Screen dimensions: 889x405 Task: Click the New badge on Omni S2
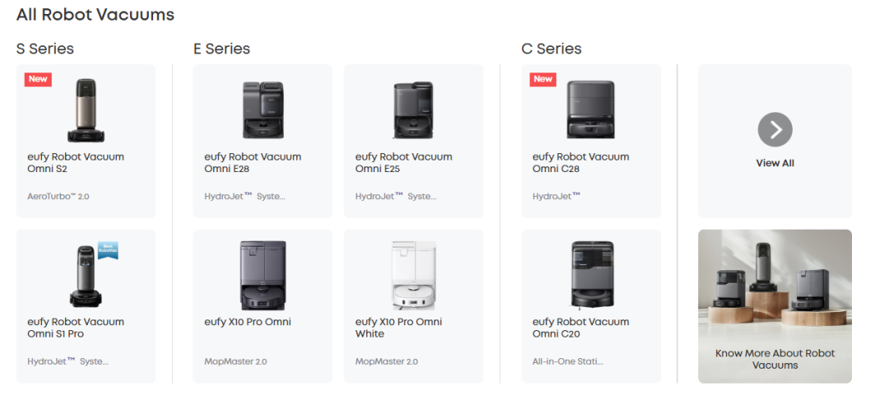[37, 79]
